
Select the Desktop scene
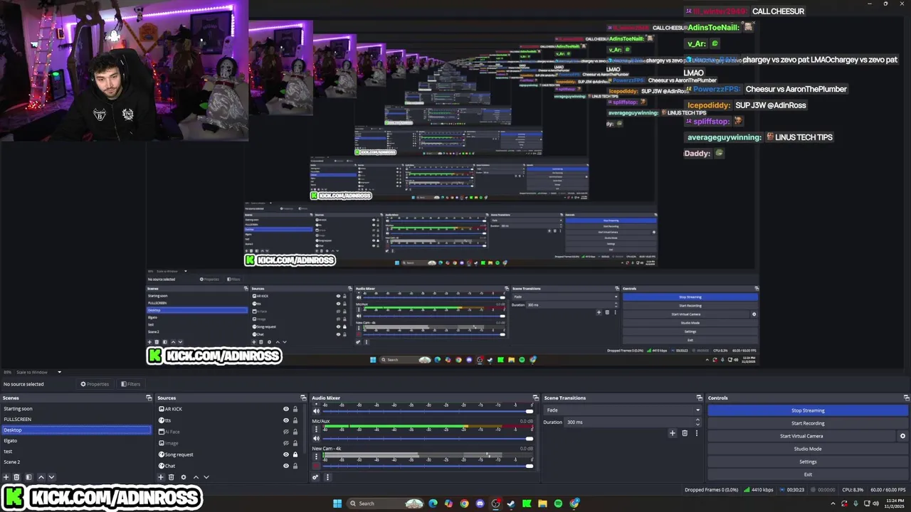click(x=75, y=430)
